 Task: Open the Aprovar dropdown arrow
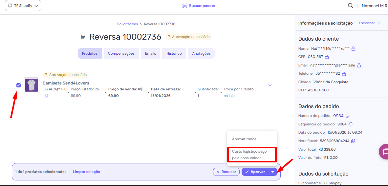tap(272, 172)
